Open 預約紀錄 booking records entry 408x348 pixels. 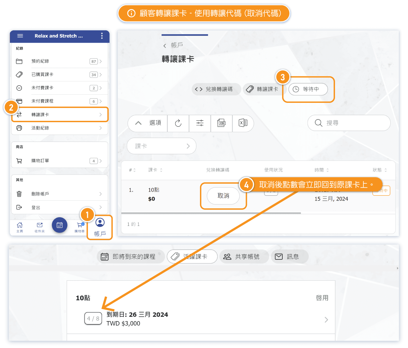(x=60, y=61)
